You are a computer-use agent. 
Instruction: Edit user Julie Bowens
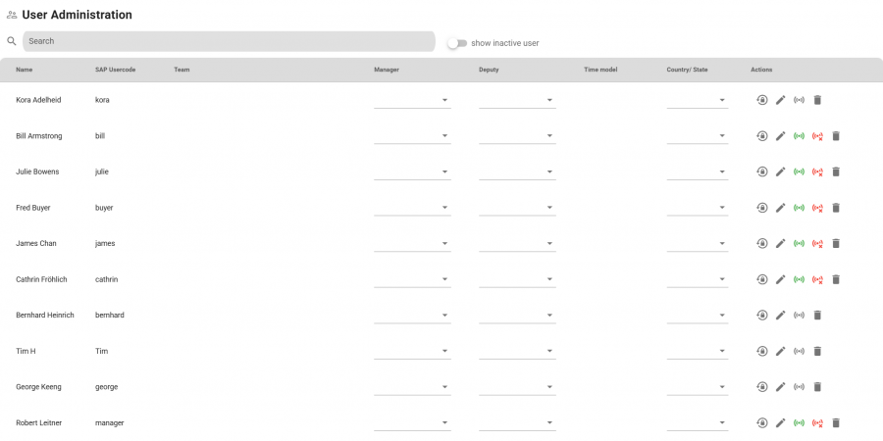coord(780,171)
